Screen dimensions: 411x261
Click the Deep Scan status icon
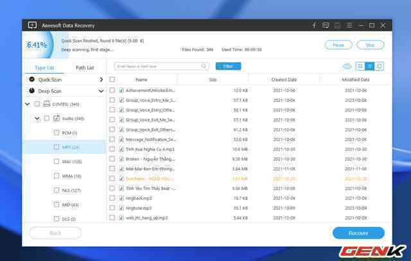point(32,91)
